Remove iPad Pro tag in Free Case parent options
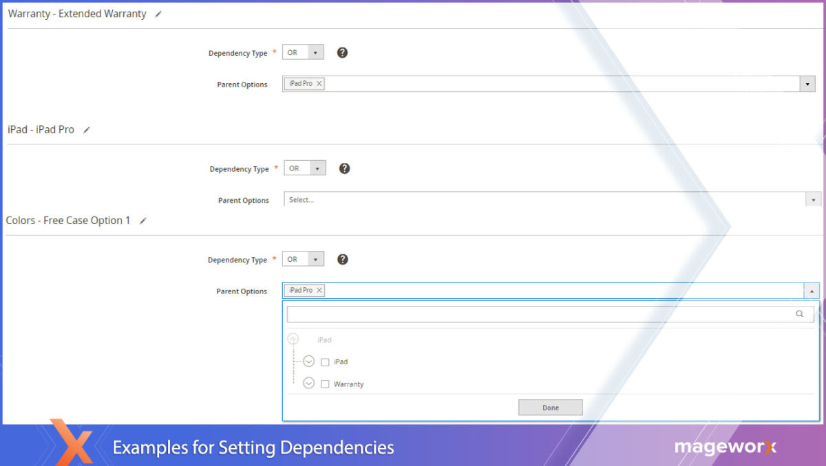 [x=319, y=290]
